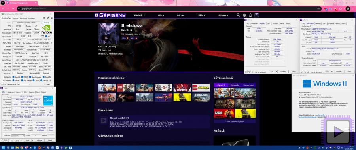Select the Újdonság tab in Játékajánló
This screenshot has height=150, width=356.
point(235,85)
